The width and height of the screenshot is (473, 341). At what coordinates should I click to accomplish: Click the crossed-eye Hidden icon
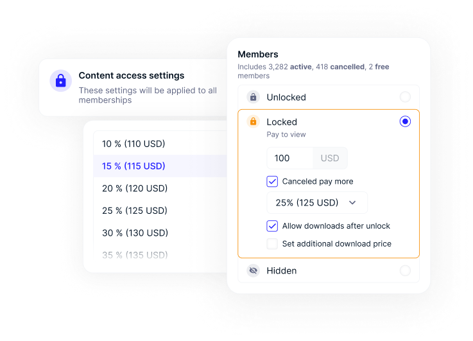pyautogui.click(x=253, y=271)
